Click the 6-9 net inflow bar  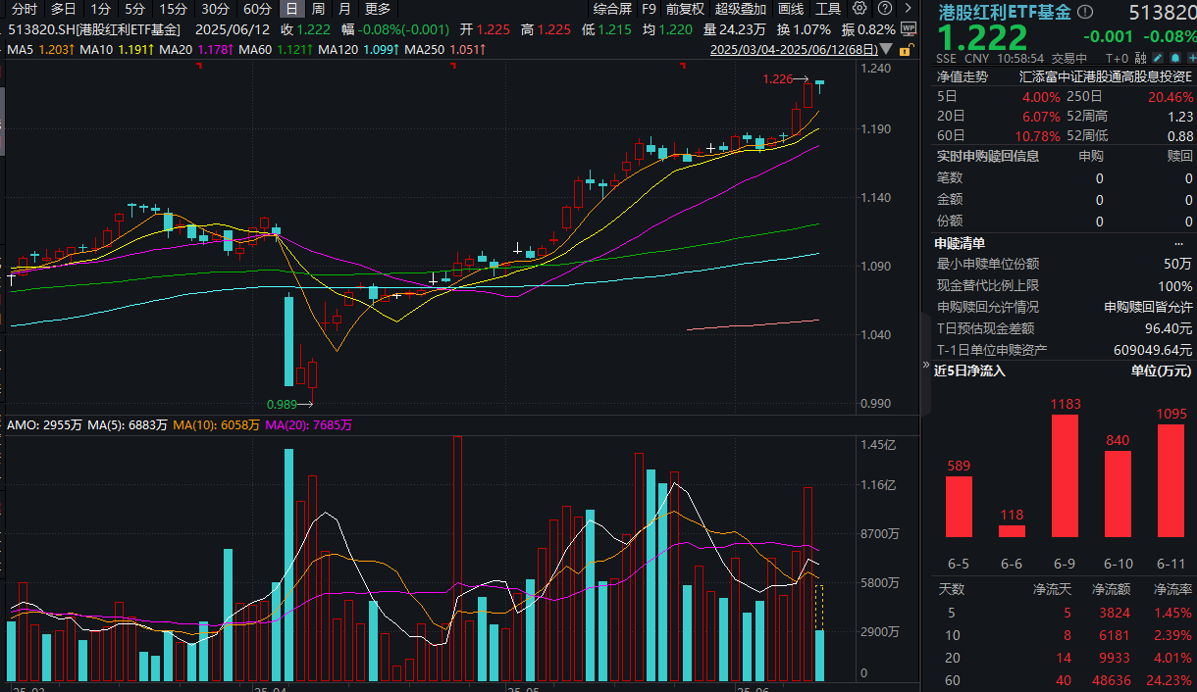coord(1065,475)
